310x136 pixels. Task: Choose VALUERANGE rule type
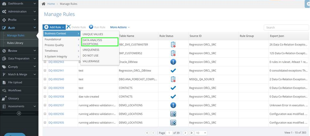(100, 61)
